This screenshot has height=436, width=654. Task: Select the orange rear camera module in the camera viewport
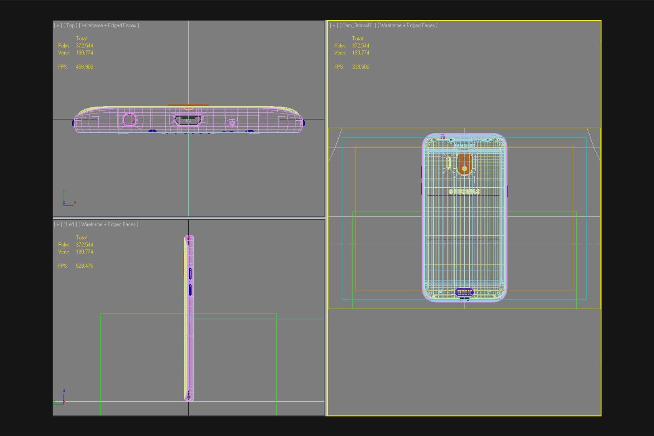point(464,163)
